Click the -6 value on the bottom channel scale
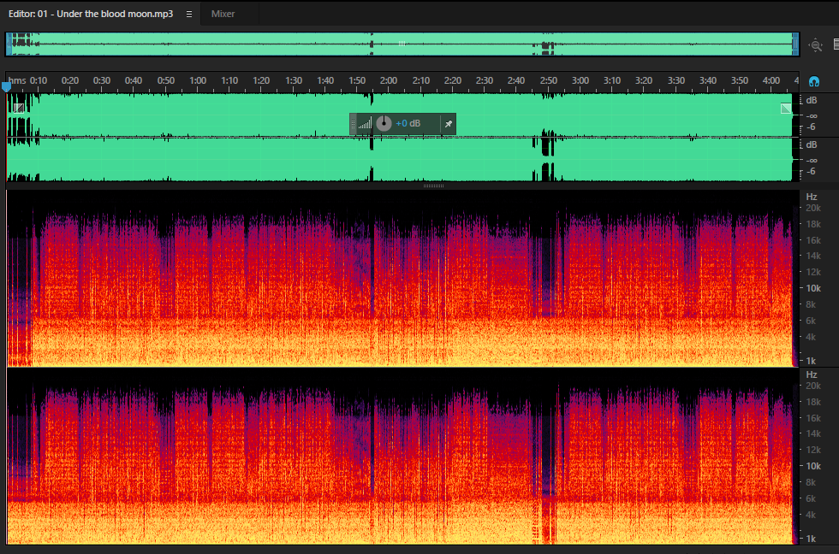839x554 pixels. pyautogui.click(x=812, y=171)
